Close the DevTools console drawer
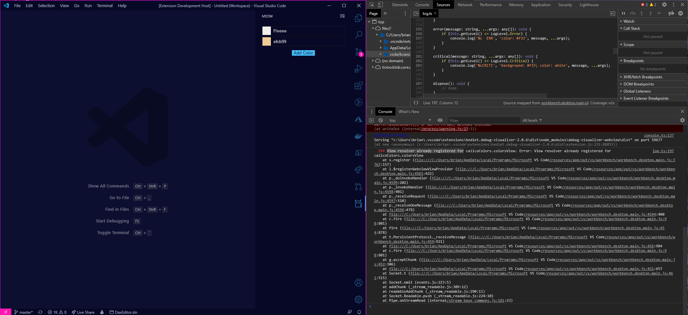Viewport: 688px width, 315px height. pos(682,111)
